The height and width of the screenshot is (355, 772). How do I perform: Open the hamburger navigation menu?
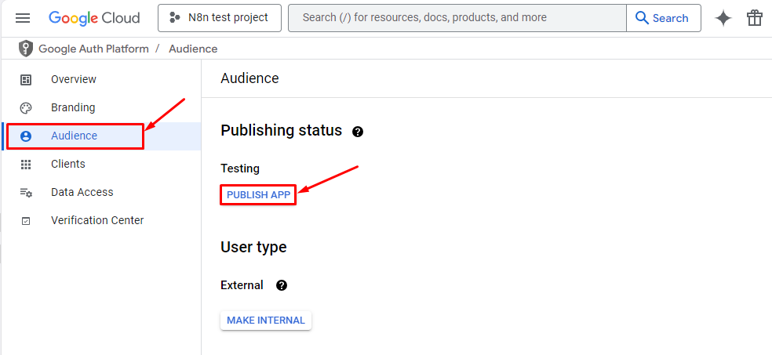click(x=23, y=18)
